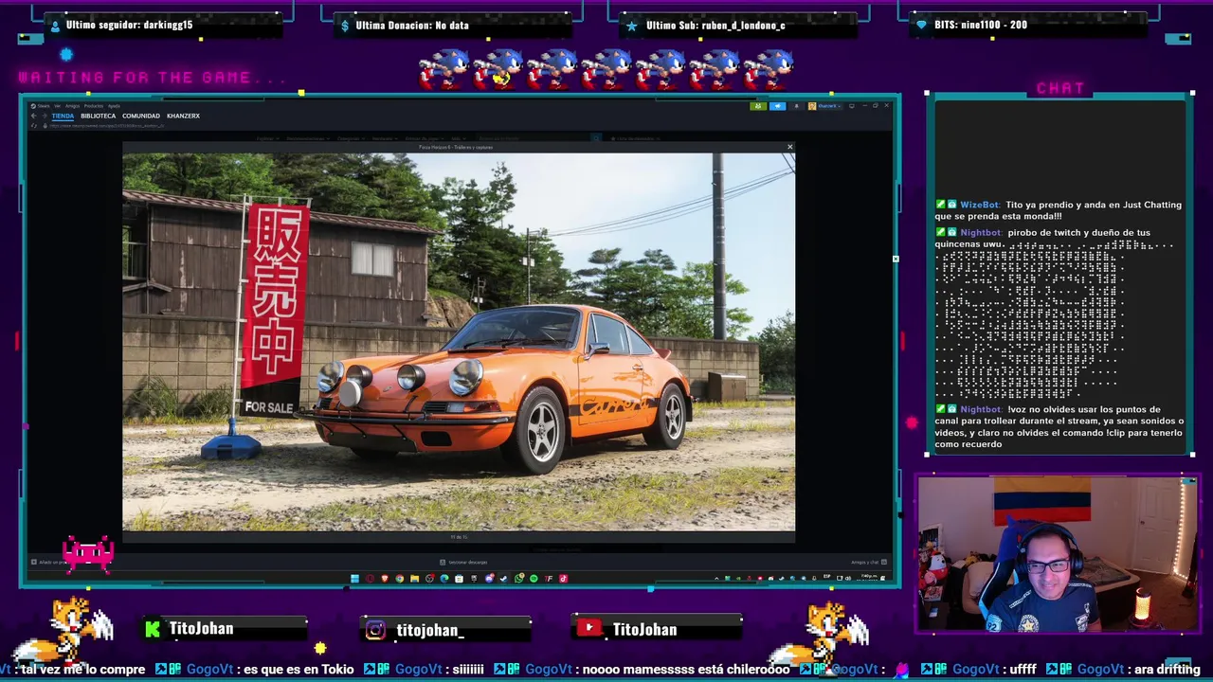
Task: Go back with Steam's back arrow
Action: point(33,116)
